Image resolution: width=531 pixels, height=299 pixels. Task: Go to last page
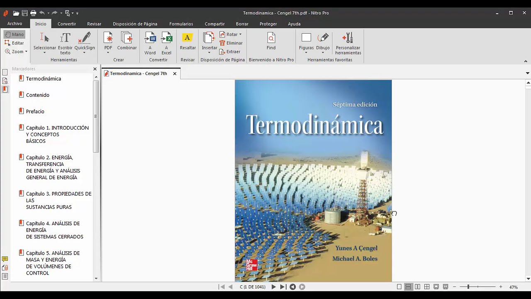point(283,287)
